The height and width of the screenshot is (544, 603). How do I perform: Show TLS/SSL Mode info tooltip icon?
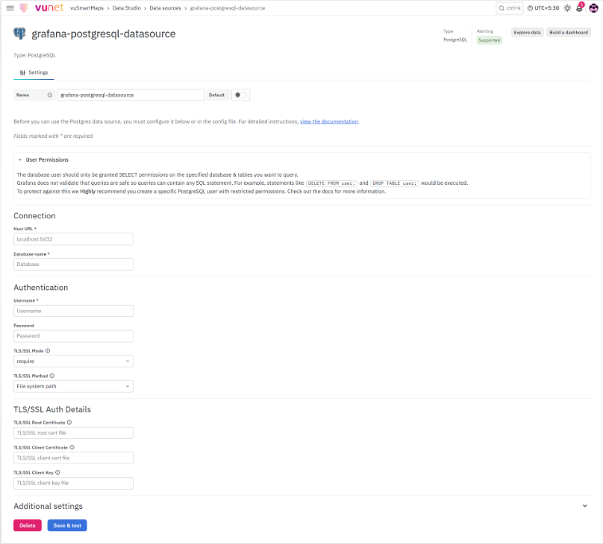click(48, 351)
